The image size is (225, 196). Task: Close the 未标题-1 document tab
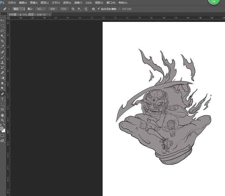click(50, 15)
